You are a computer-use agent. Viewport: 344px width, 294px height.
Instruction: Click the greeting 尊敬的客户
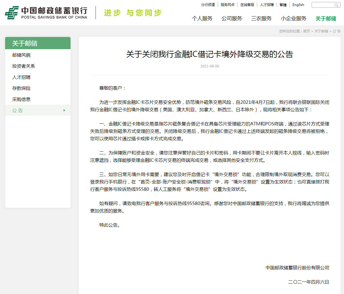point(112,88)
